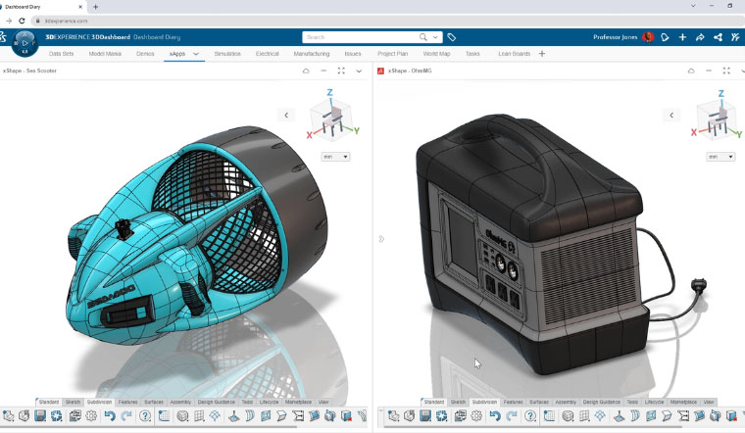Open Sea Scooter widget menu chevron
This screenshot has height=433, width=745.
(359, 71)
